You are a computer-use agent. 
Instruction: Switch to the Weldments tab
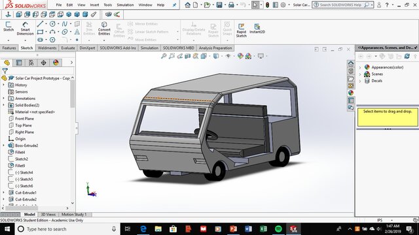(x=47, y=48)
